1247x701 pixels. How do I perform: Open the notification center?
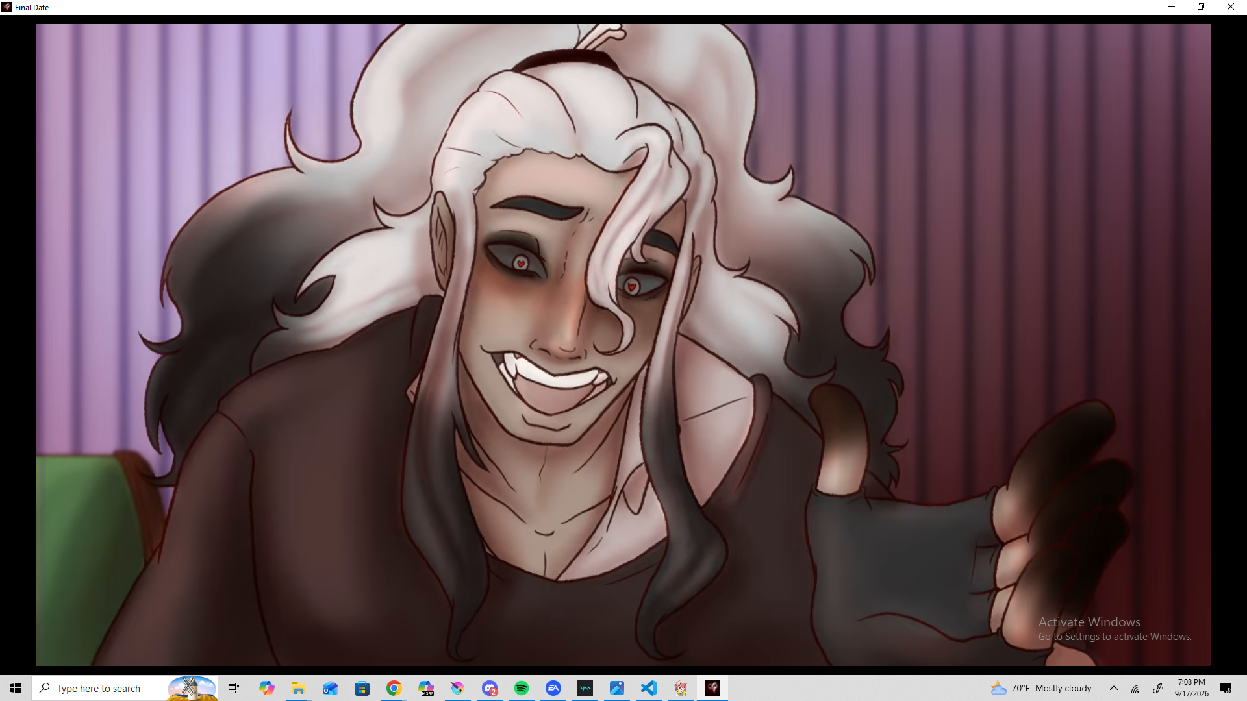point(1226,688)
